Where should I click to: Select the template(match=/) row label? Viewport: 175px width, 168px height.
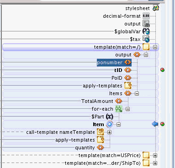(117, 47)
